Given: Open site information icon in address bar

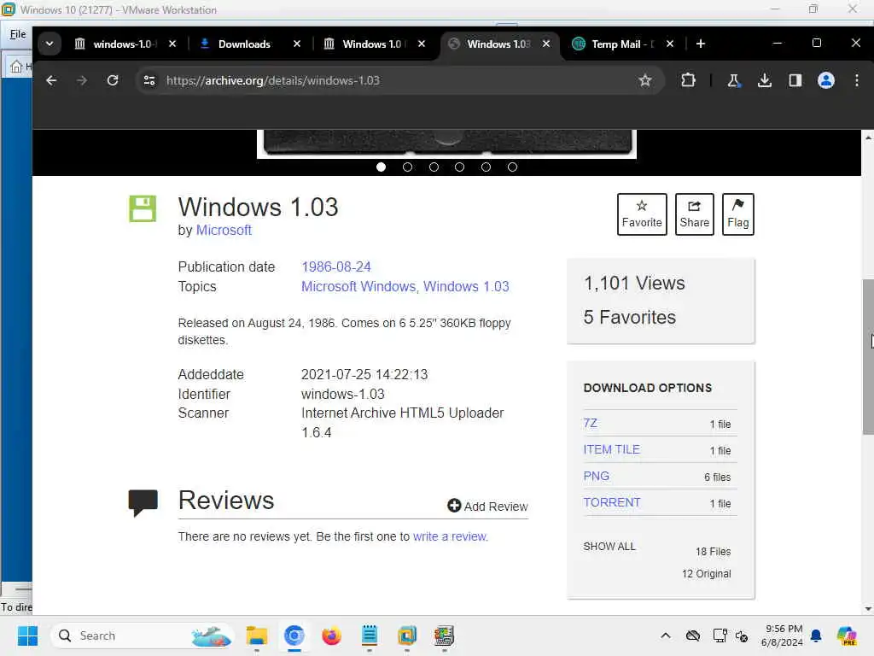Looking at the screenshot, I should [149, 81].
